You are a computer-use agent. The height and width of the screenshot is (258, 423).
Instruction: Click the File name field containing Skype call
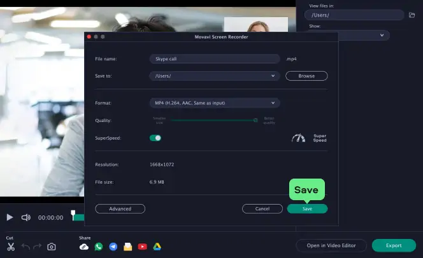[215, 58]
